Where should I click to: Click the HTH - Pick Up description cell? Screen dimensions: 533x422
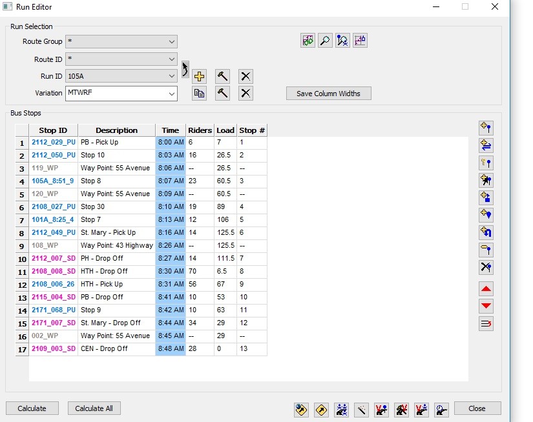click(116, 284)
